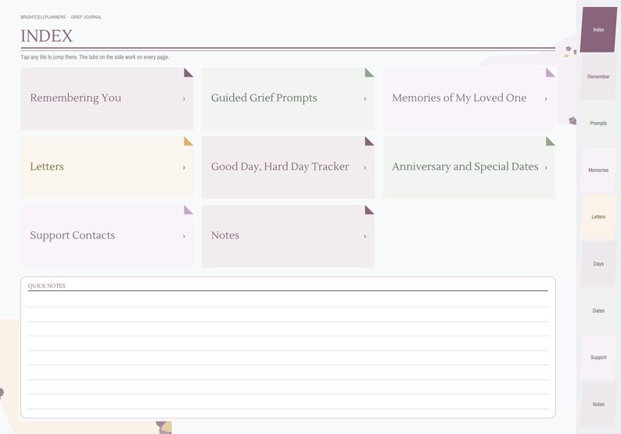
Task: Click gold folded corner on Letters tile
Action: [x=188, y=141]
